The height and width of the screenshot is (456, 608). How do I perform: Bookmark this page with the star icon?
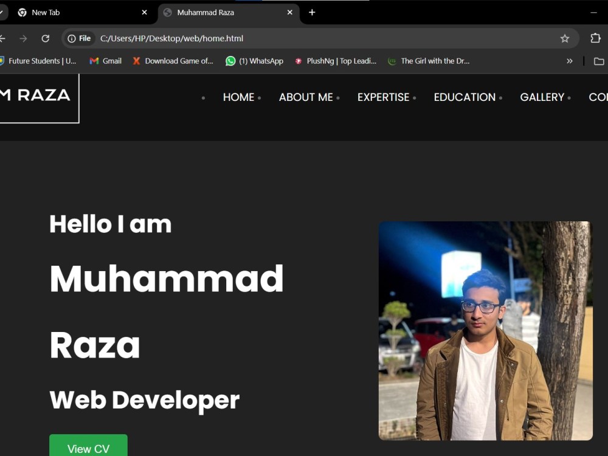coord(565,38)
